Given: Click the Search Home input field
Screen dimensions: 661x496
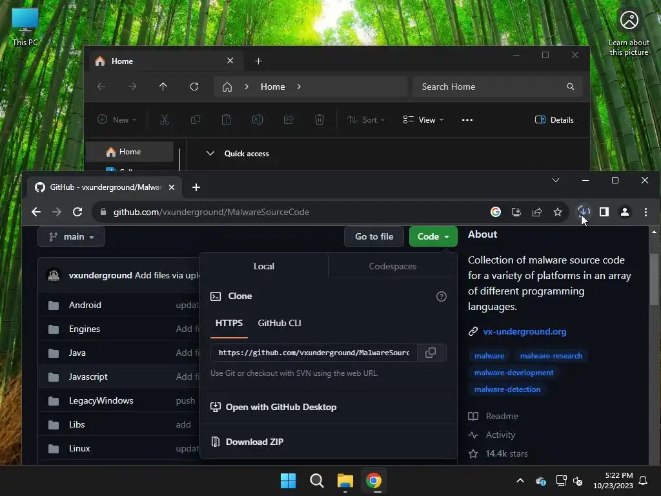Looking at the screenshot, I should (x=498, y=87).
